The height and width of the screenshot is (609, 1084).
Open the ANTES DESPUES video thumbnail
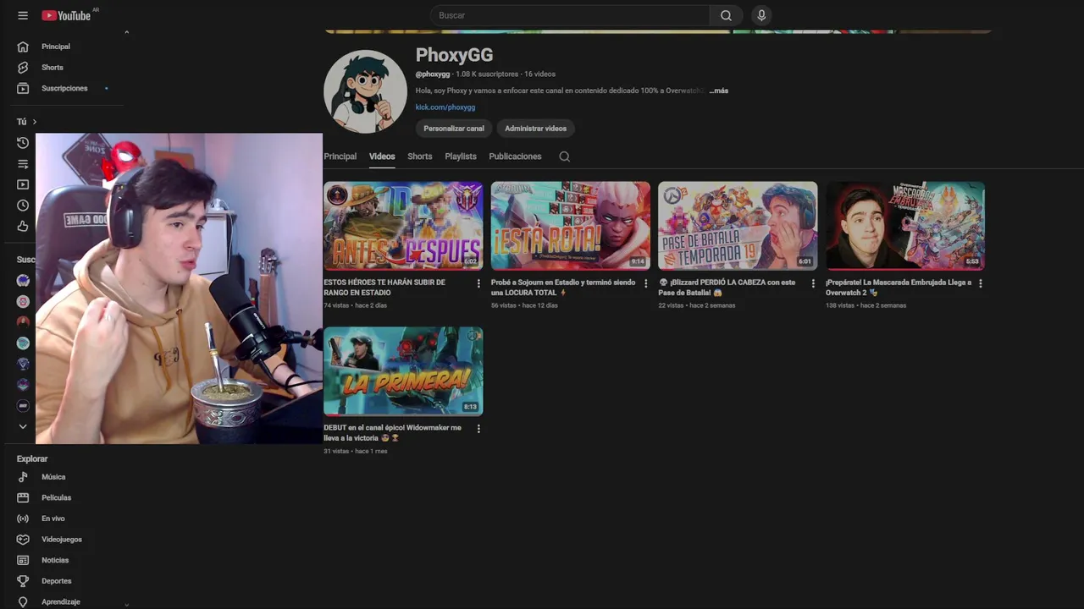[403, 226]
